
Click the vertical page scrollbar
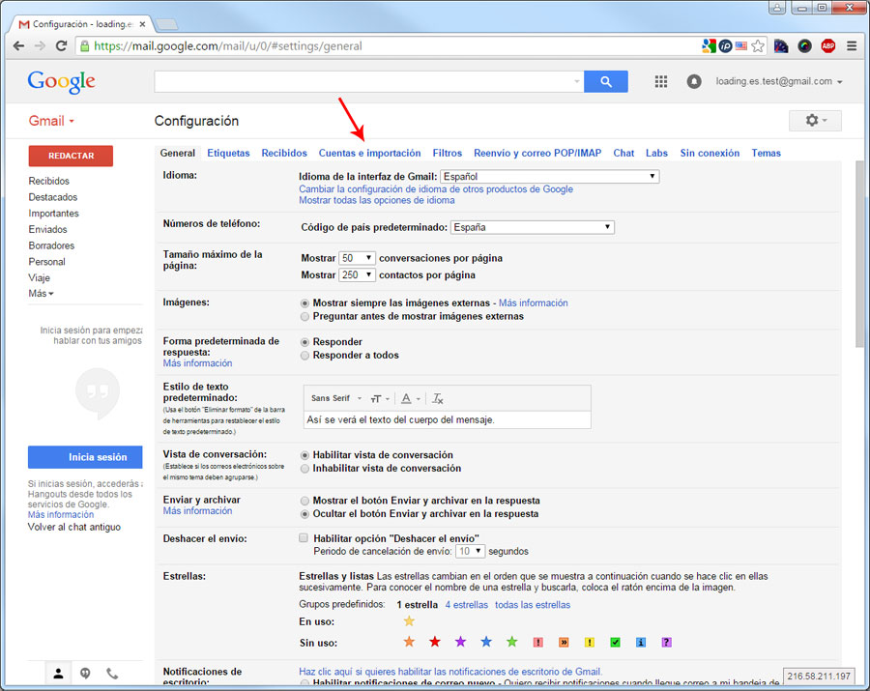[x=860, y=255]
